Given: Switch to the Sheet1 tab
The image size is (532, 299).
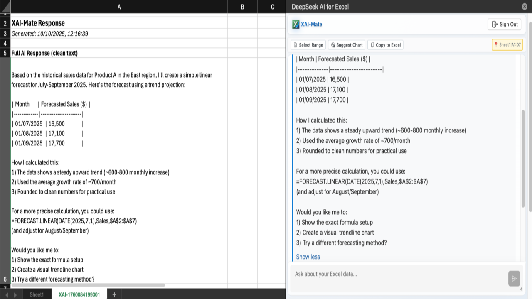Looking at the screenshot, I should (x=37, y=294).
